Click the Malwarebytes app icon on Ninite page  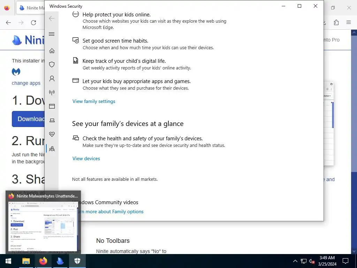16,72
